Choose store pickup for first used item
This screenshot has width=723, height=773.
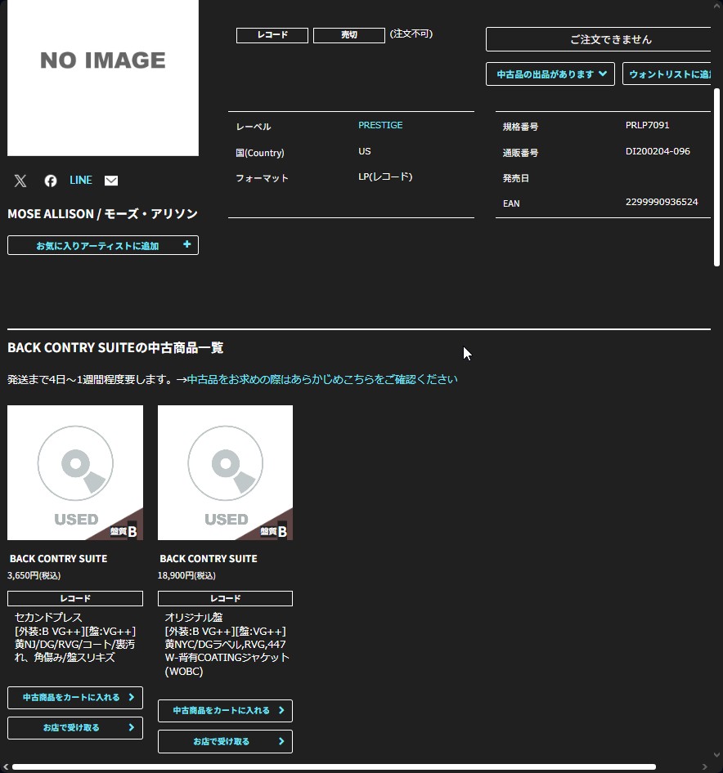pyautogui.click(x=75, y=728)
